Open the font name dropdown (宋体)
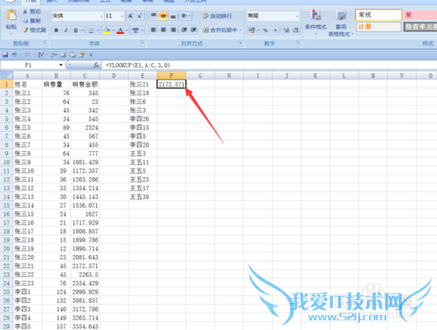This screenshot has width=437, height=330. pos(101,16)
